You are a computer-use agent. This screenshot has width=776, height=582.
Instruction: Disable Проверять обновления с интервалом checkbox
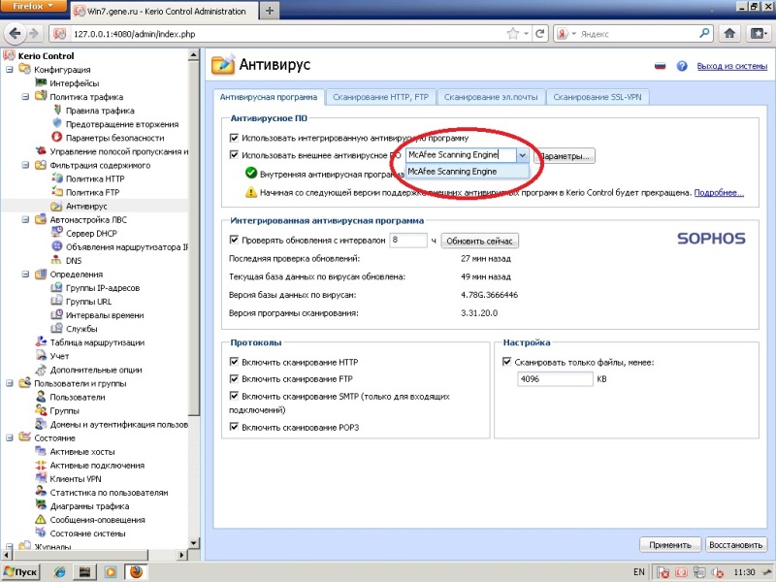coord(234,240)
